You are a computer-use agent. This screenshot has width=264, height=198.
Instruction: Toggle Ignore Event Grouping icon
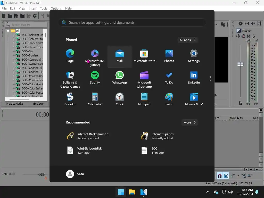[x=250, y=176]
